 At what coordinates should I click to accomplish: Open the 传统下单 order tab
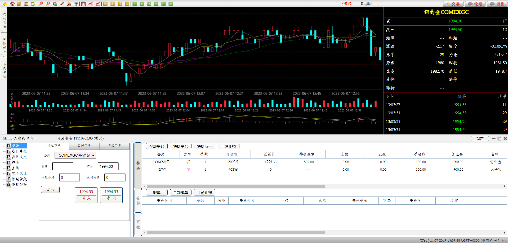(114, 146)
